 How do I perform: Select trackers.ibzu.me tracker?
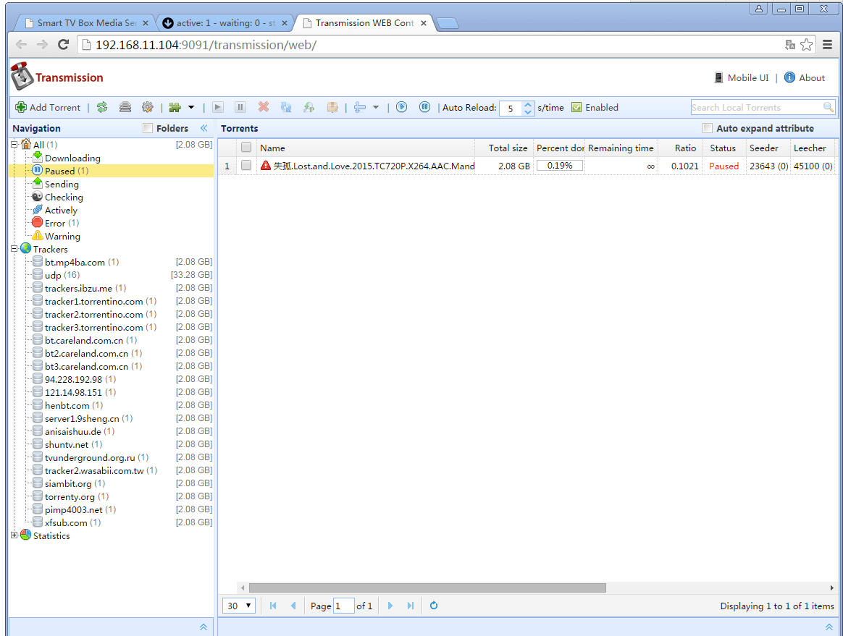point(78,289)
